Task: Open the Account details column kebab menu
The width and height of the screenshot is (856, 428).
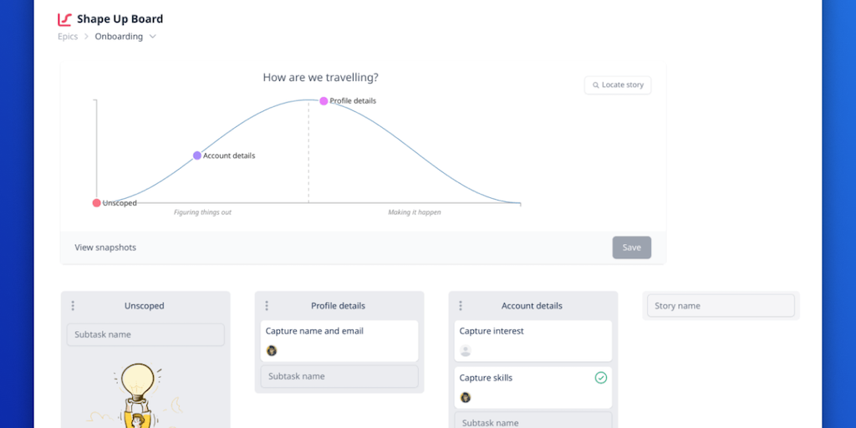Action: point(461,306)
